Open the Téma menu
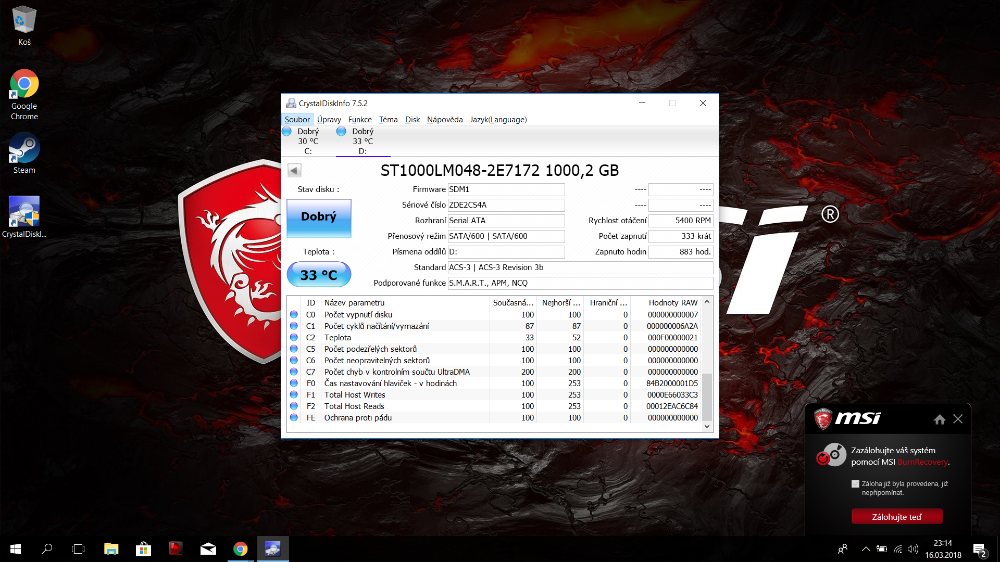This screenshot has width=1000, height=562. 388,120
